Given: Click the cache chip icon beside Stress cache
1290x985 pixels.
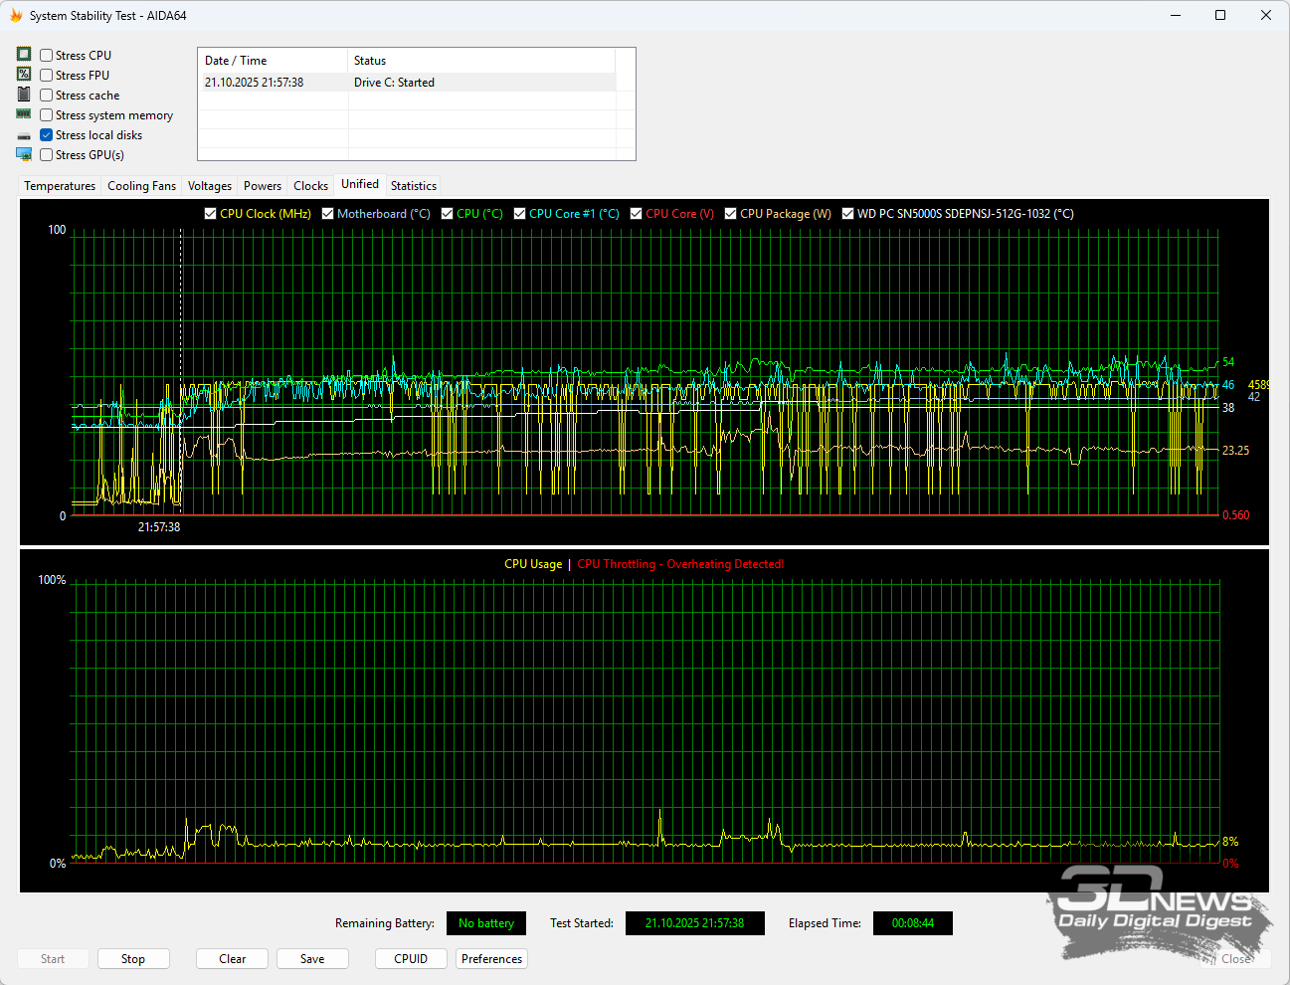Looking at the screenshot, I should tap(24, 95).
